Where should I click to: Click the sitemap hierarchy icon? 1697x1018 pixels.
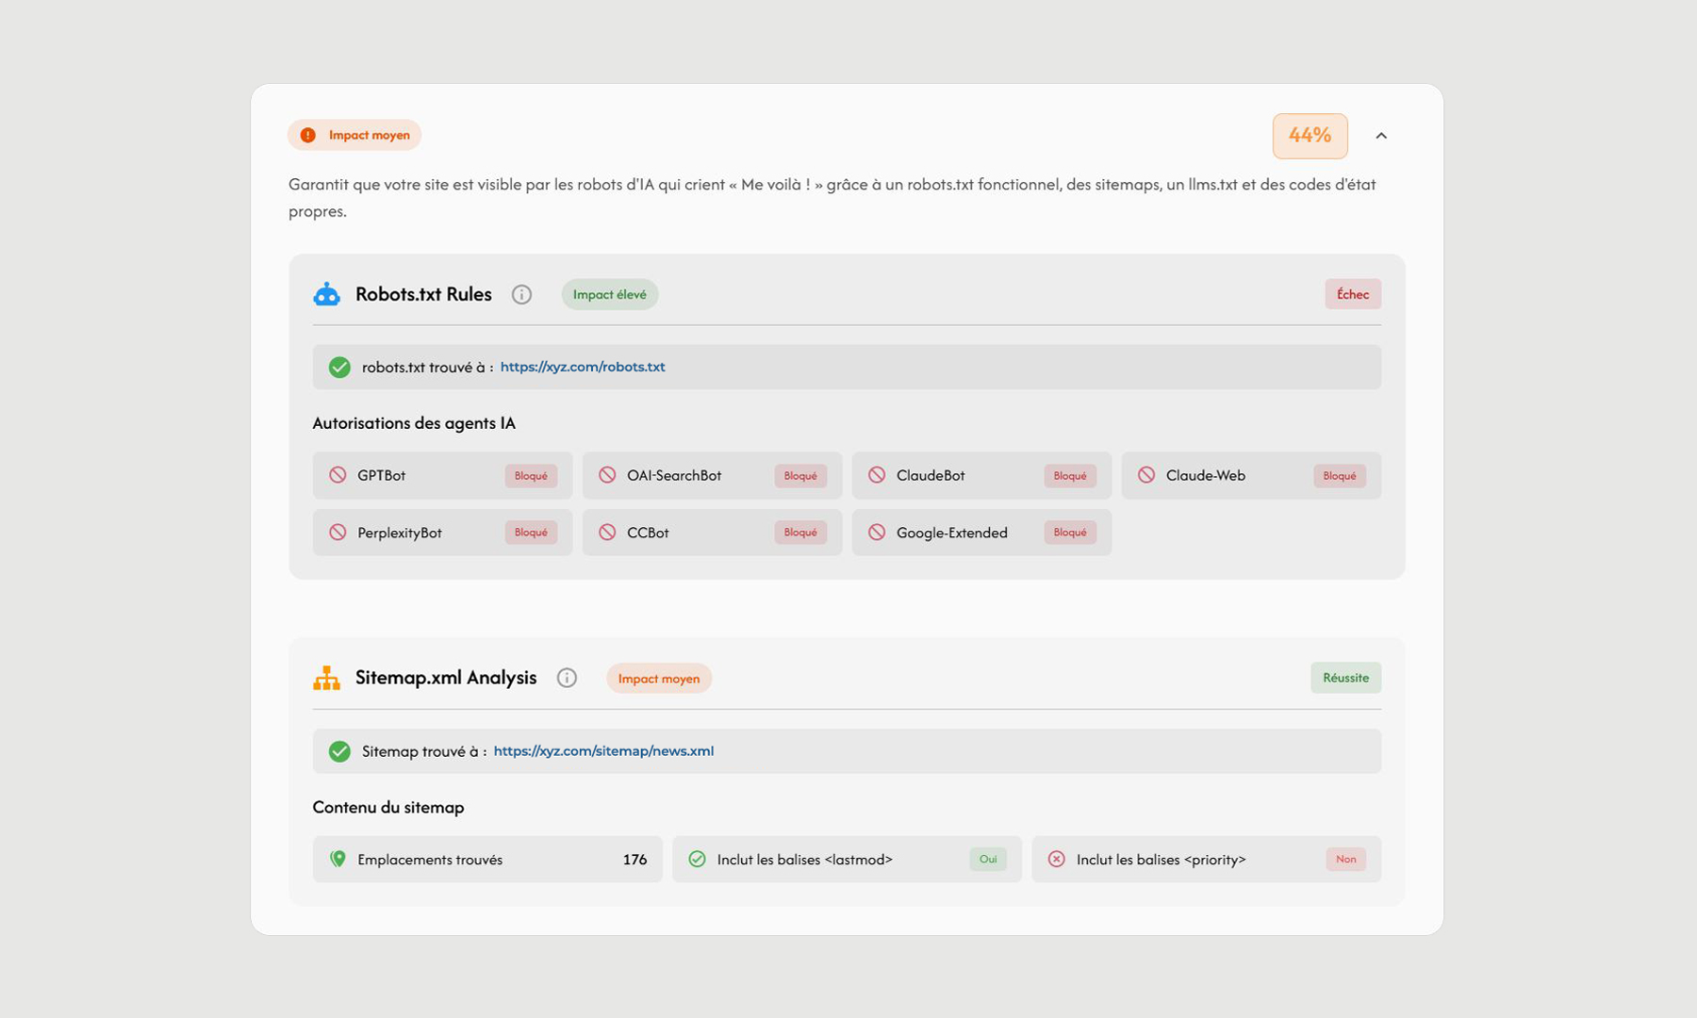tap(326, 678)
